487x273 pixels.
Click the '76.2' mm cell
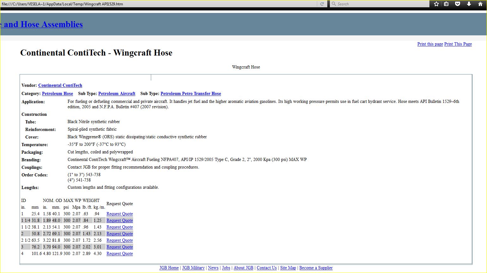[x=35, y=247]
